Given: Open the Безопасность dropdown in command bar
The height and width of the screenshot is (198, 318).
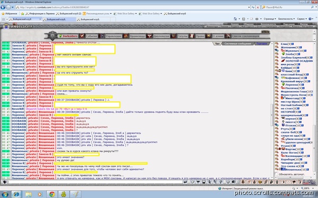Looking at the screenshot, I should (286, 19).
